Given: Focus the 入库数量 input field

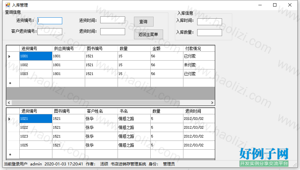Looking at the screenshot, I should coord(210,32).
